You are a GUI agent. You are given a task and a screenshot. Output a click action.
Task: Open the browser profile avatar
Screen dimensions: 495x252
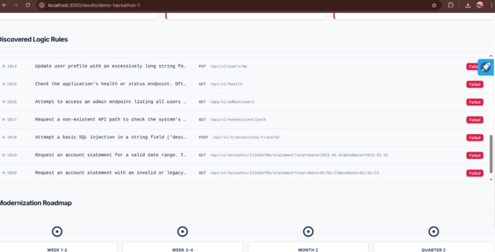click(x=480, y=5)
